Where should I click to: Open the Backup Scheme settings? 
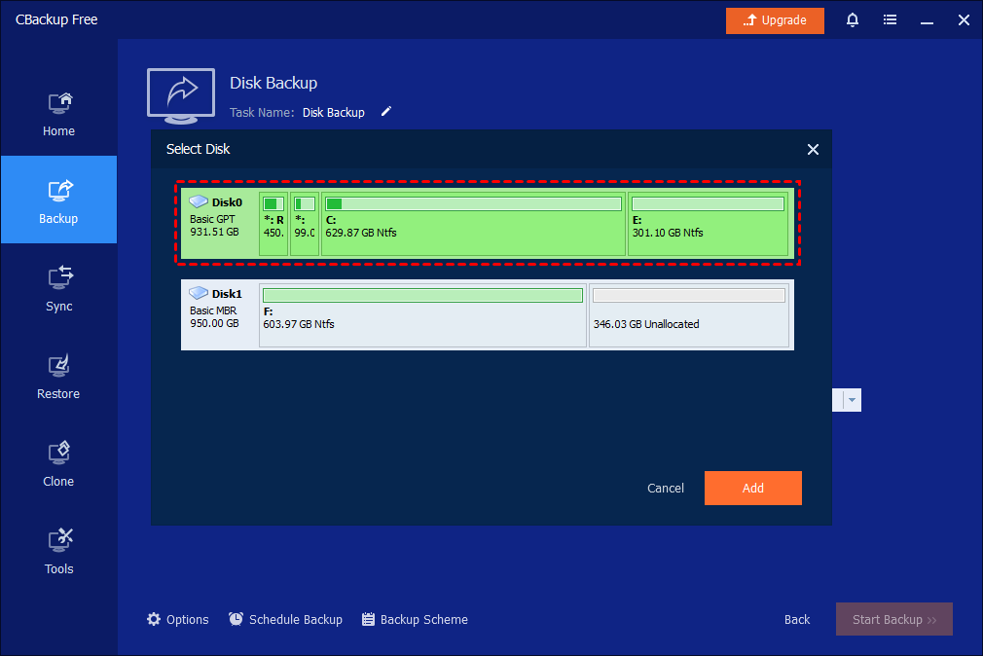[415, 619]
